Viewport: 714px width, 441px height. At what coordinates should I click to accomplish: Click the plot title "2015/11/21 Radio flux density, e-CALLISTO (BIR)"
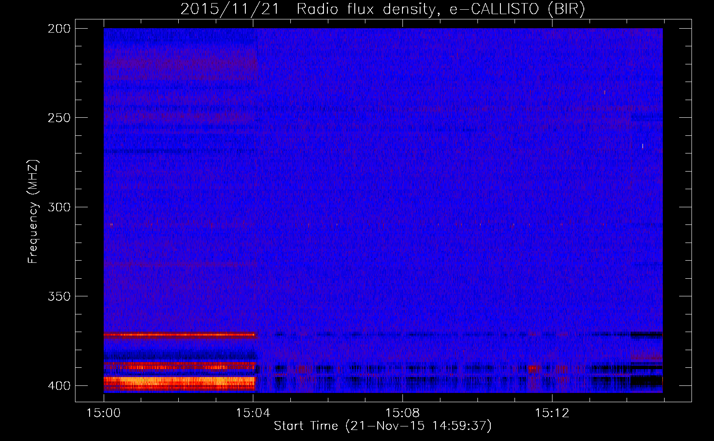(x=383, y=9)
